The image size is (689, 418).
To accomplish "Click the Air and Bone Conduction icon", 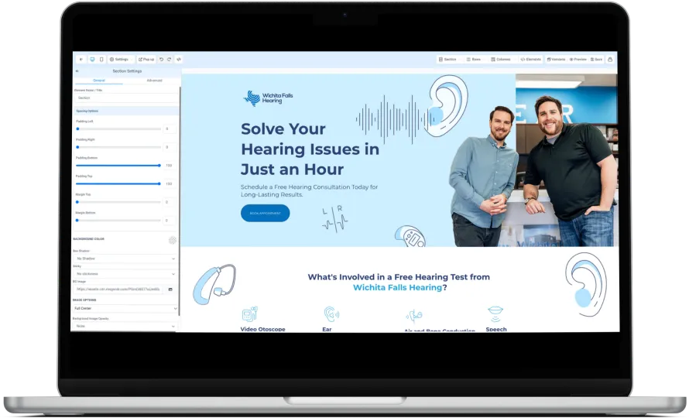I will tap(414, 316).
